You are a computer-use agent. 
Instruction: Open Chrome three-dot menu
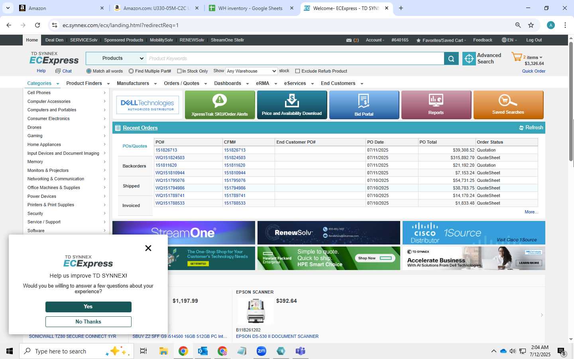click(565, 25)
